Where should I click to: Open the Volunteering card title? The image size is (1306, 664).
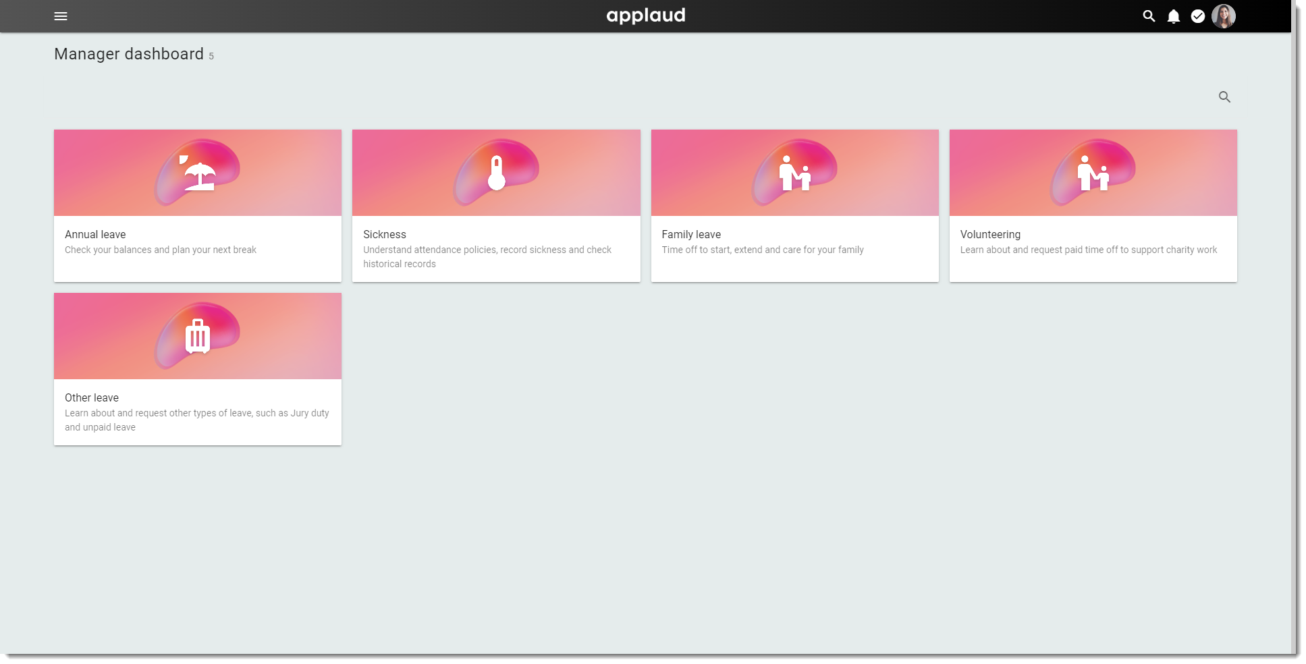click(990, 234)
